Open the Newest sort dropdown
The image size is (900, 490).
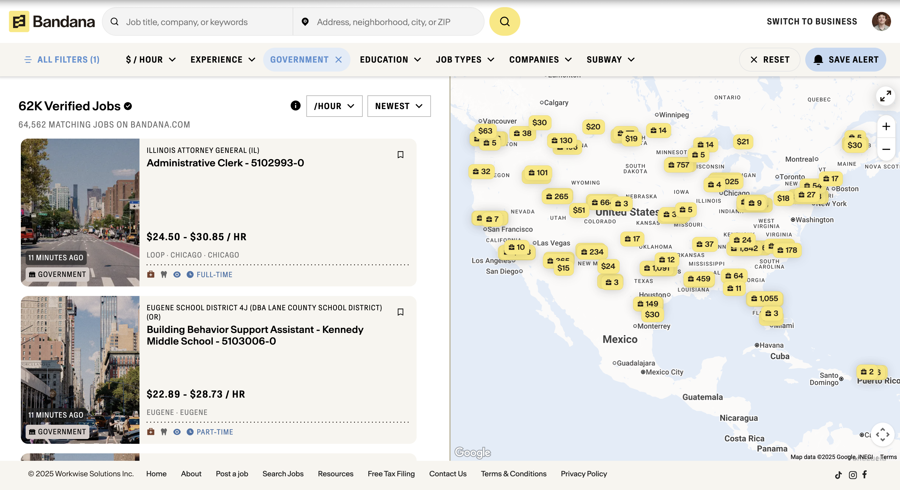tap(399, 106)
